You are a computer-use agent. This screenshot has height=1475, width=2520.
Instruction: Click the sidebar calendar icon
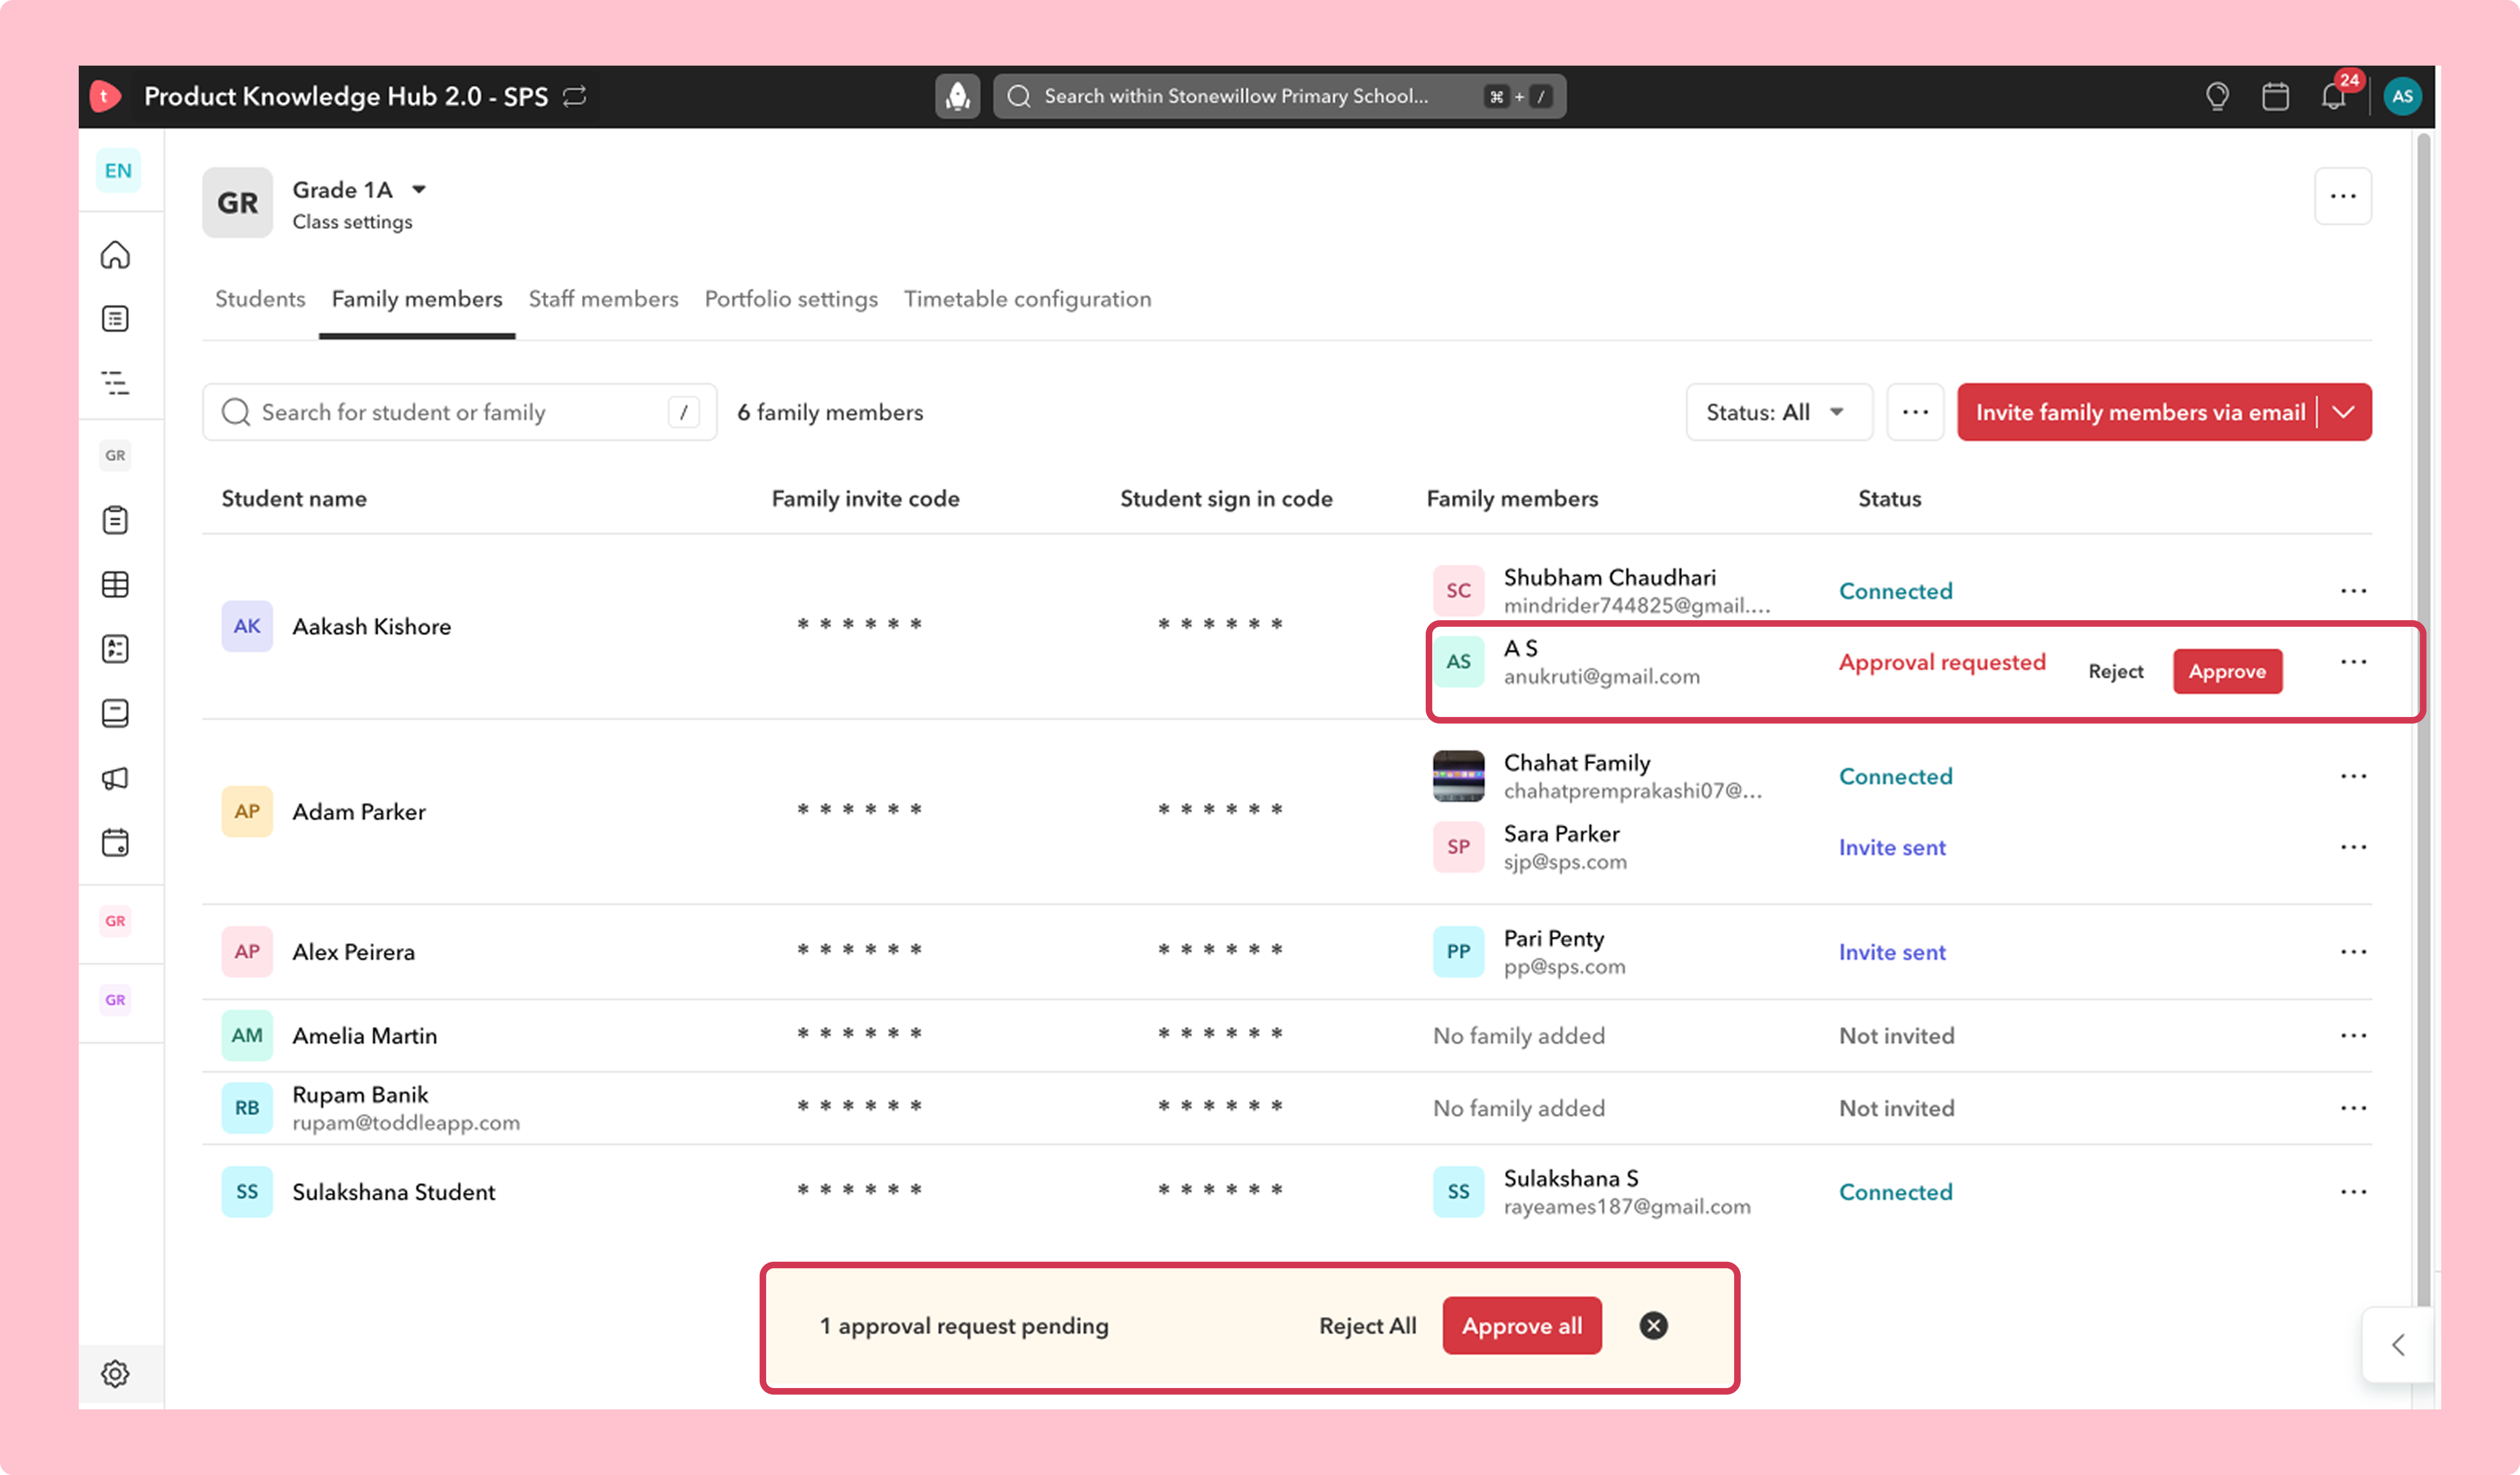tap(115, 843)
